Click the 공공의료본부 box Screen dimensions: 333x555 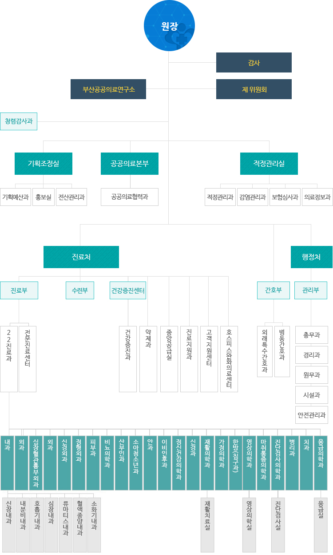(130, 164)
